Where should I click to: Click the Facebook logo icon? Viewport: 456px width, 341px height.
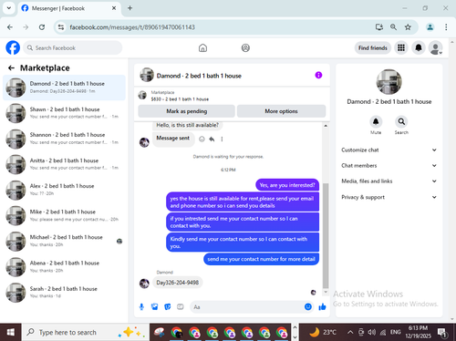point(13,47)
